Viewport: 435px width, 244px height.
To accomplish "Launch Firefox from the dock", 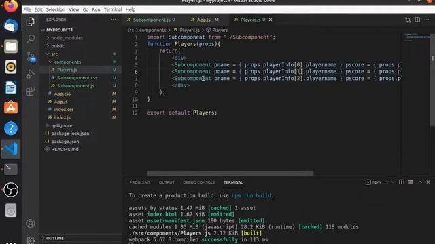I will click(11, 6).
